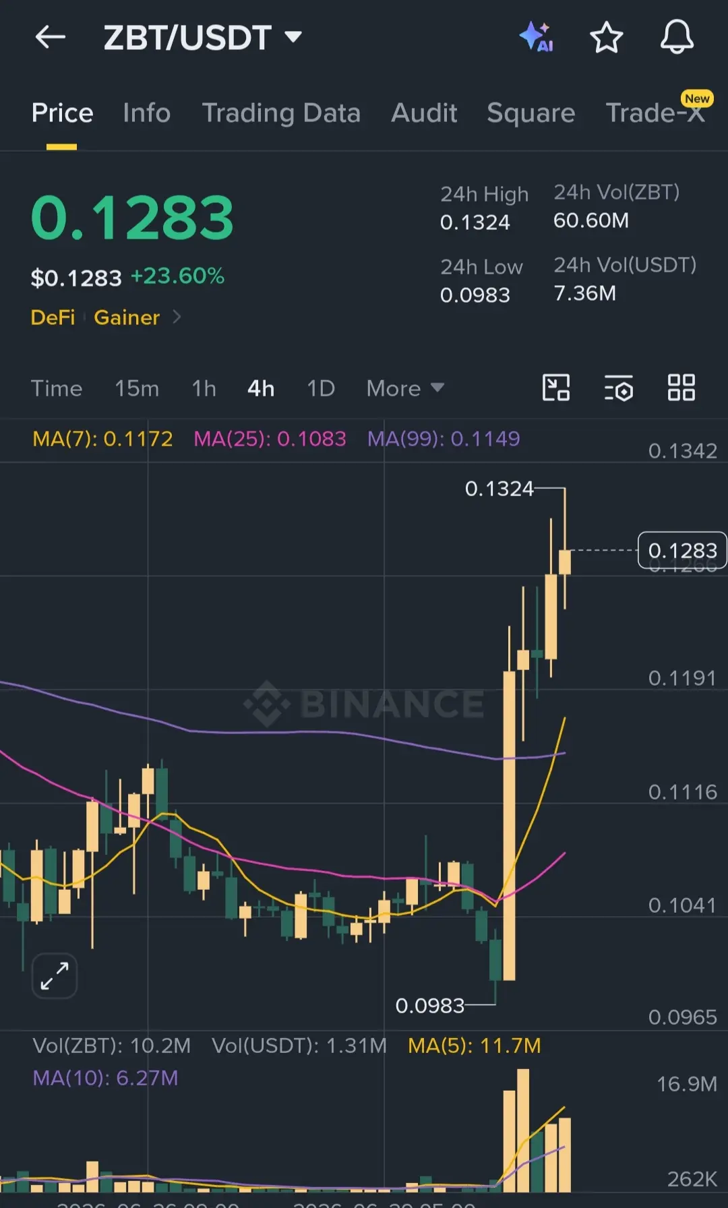Tap the back arrow icon
Viewport: 728px width, 1208px height.
(51, 37)
